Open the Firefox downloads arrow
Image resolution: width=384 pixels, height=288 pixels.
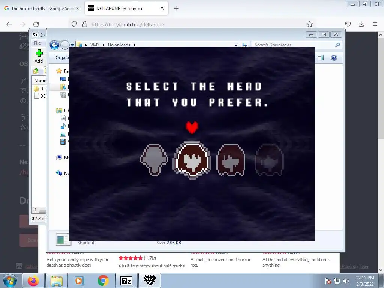click(361, 24)
